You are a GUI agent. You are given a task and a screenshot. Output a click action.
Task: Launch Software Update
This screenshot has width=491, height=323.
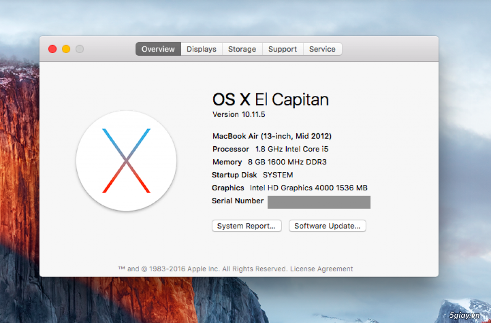(x=327, y=226)
